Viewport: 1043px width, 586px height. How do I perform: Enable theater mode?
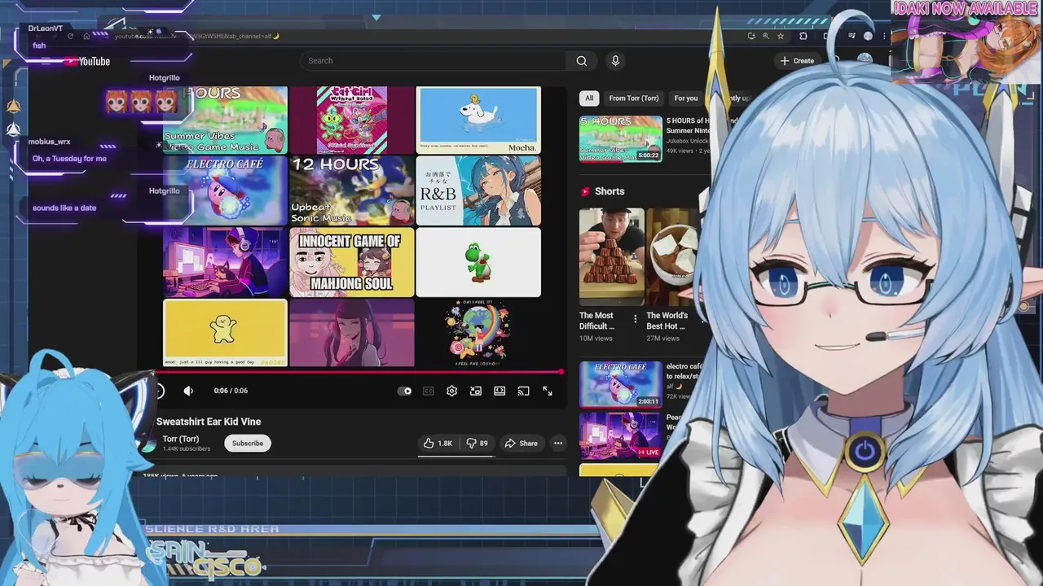[499, 391]
